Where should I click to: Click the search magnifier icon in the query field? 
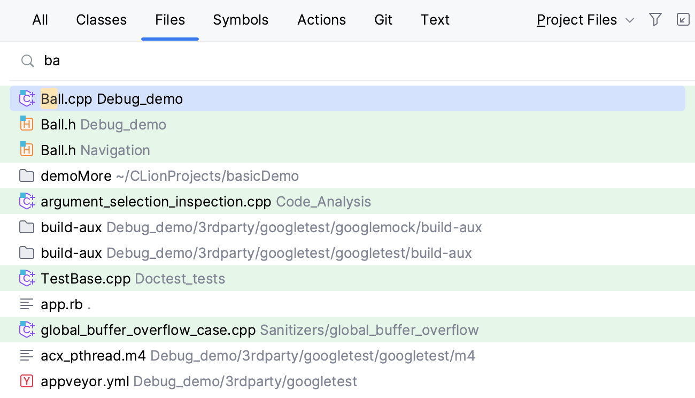click(x=27, y=60)
